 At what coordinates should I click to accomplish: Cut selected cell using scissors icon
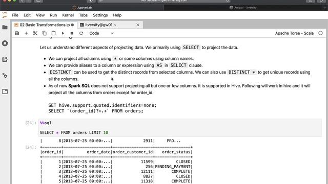(x=35, y=33)
